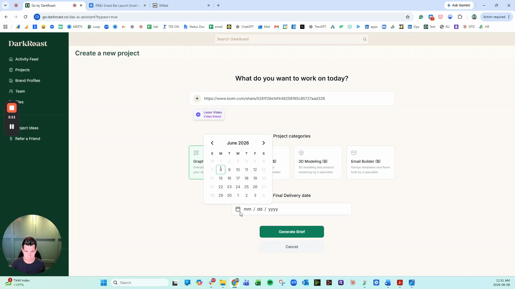Stop the Loom recording
The width and height of the screenshot is (515, 289).
coord(12,108)
